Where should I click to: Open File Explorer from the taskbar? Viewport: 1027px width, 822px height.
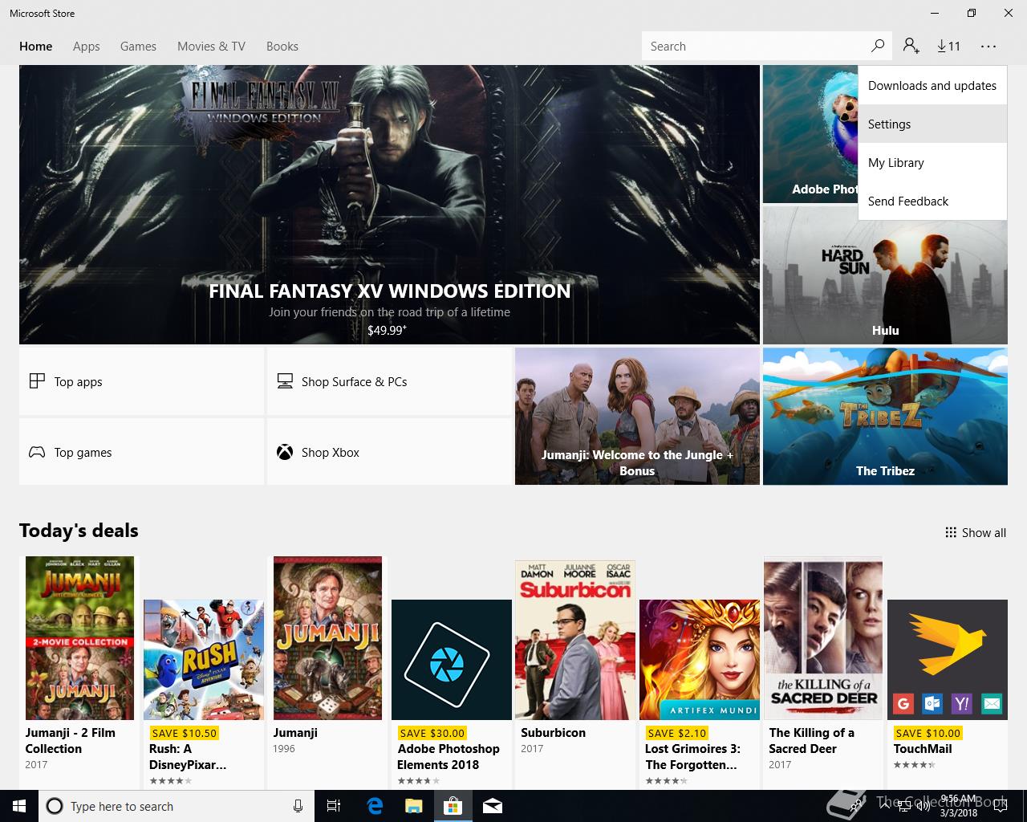coord(414,806)
